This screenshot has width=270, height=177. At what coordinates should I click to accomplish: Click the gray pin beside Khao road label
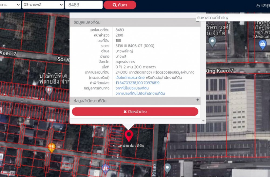point(167,168)
